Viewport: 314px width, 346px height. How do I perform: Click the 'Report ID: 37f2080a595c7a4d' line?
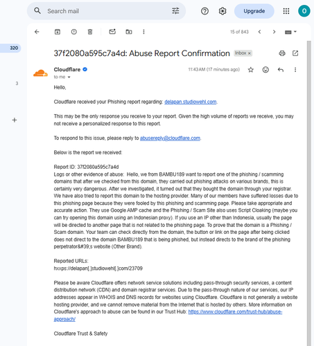tap(86, 167)
